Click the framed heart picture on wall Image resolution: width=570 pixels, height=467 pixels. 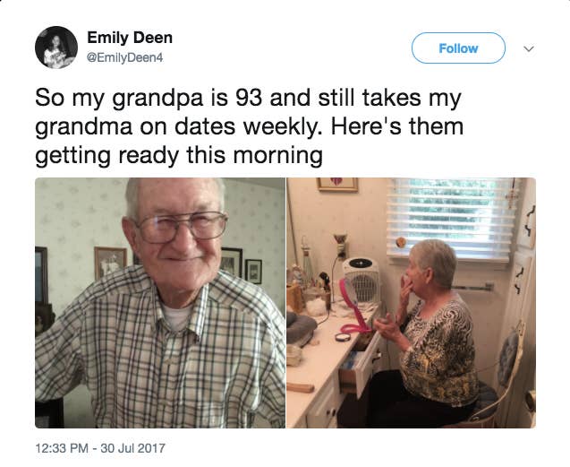[337, 185]
